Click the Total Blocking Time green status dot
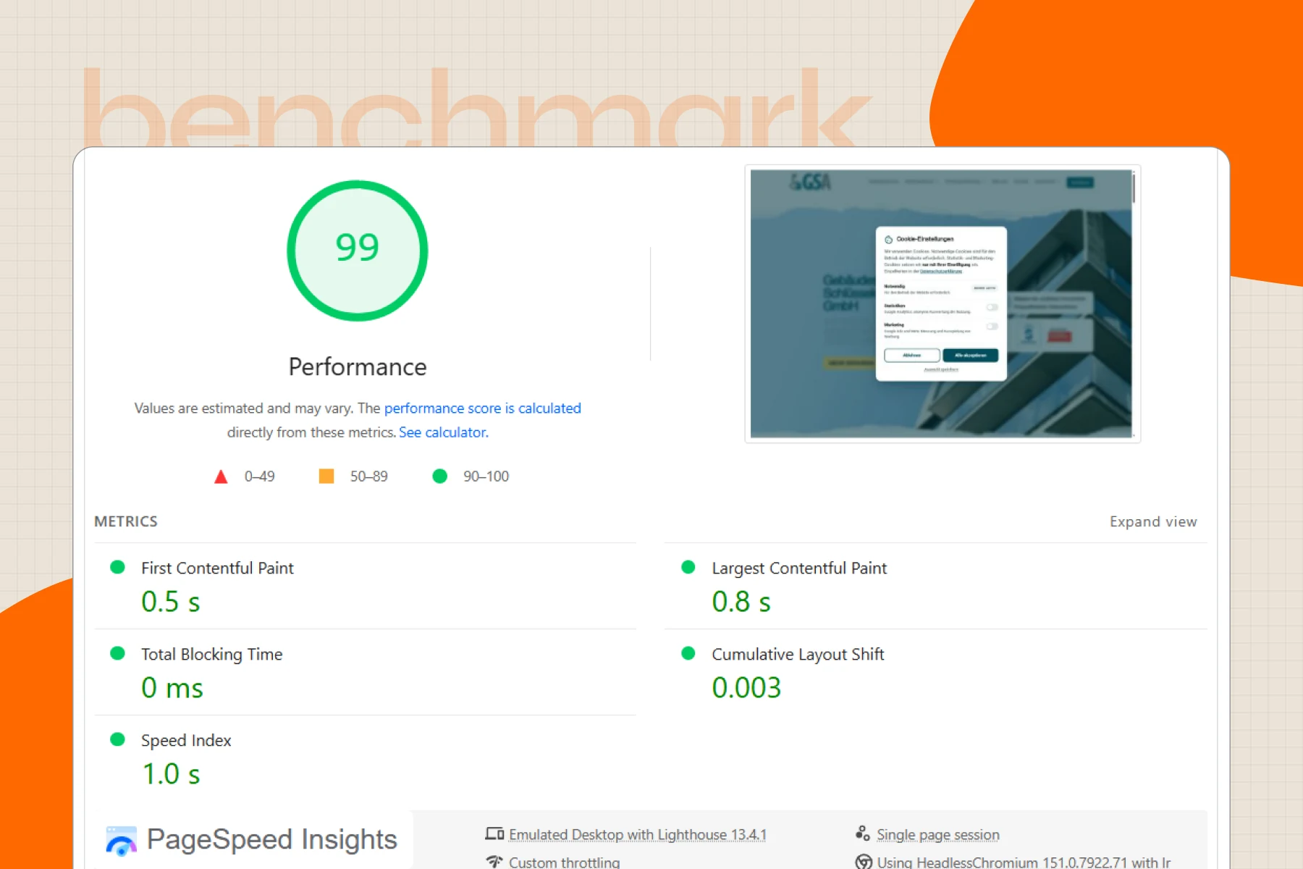Screen dimensions: 1303x869 tap(117, 653)
